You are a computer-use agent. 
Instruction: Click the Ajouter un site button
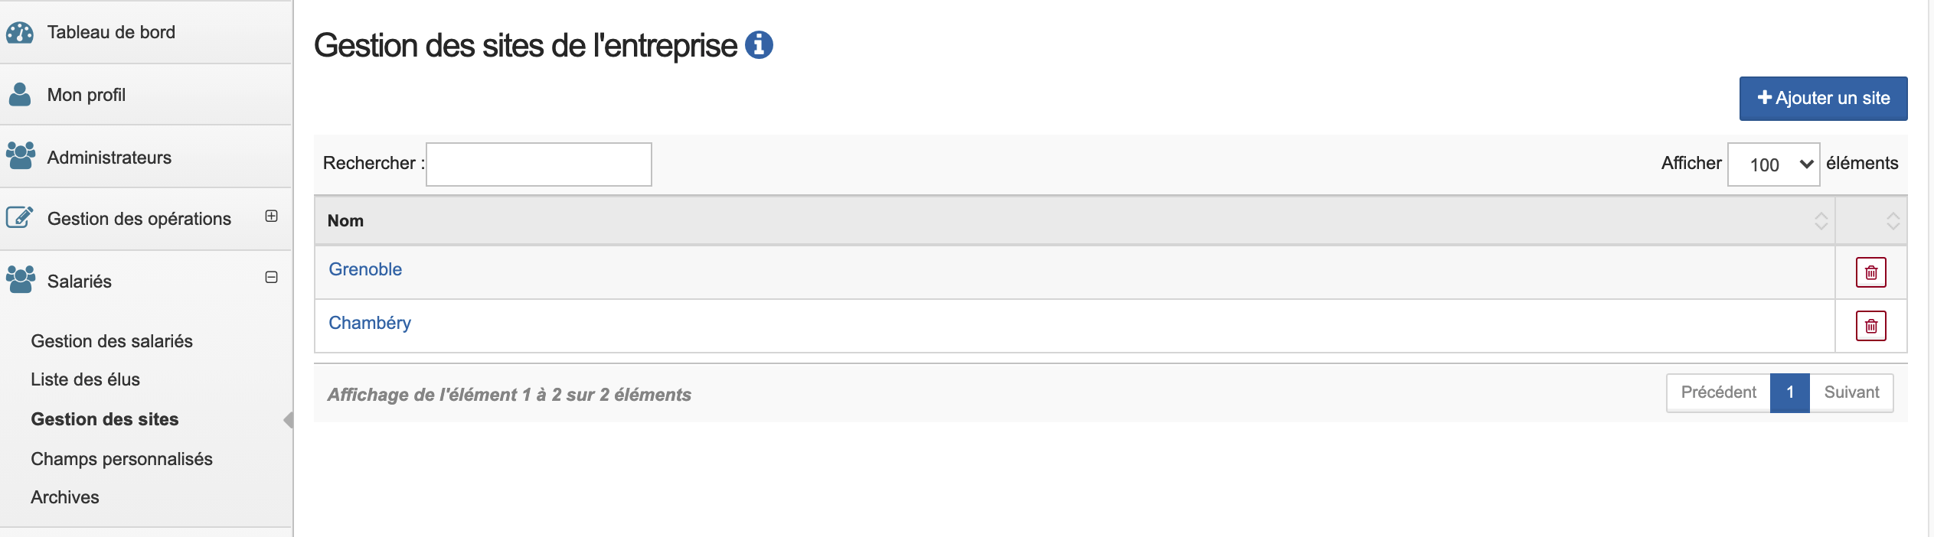point(1823,99)
